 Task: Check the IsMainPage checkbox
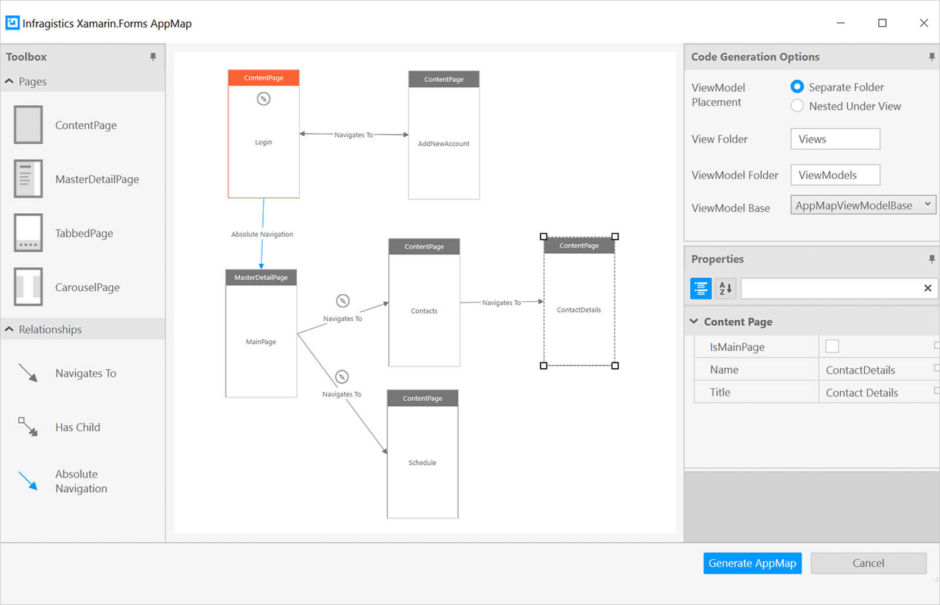click(832, 347)
